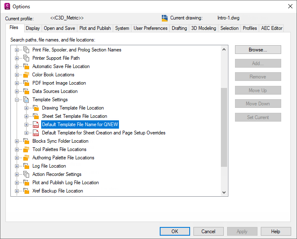The image size is (297, 239).
Task: Close the Options dialog
Action: [290, 6]
